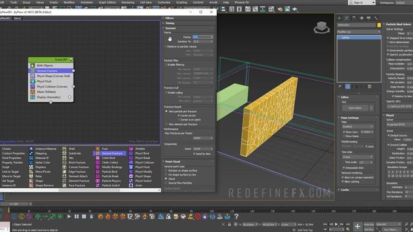Open the Customize menu
This screenshot has height=232, width=413.
163,3
